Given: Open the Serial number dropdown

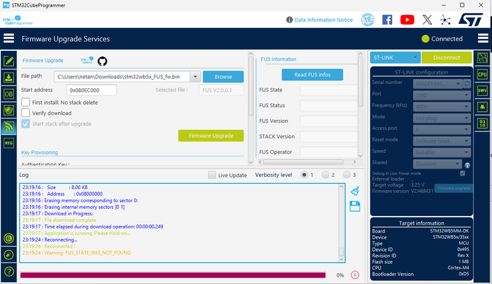Looking at the screenshot, I should (438, 83).
